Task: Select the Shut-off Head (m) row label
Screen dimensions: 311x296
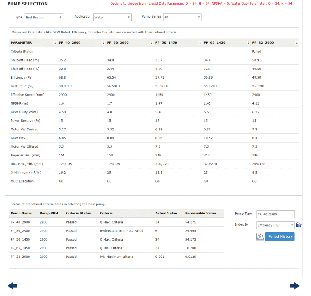Action: pyautogui.click(x=25, y=60)
